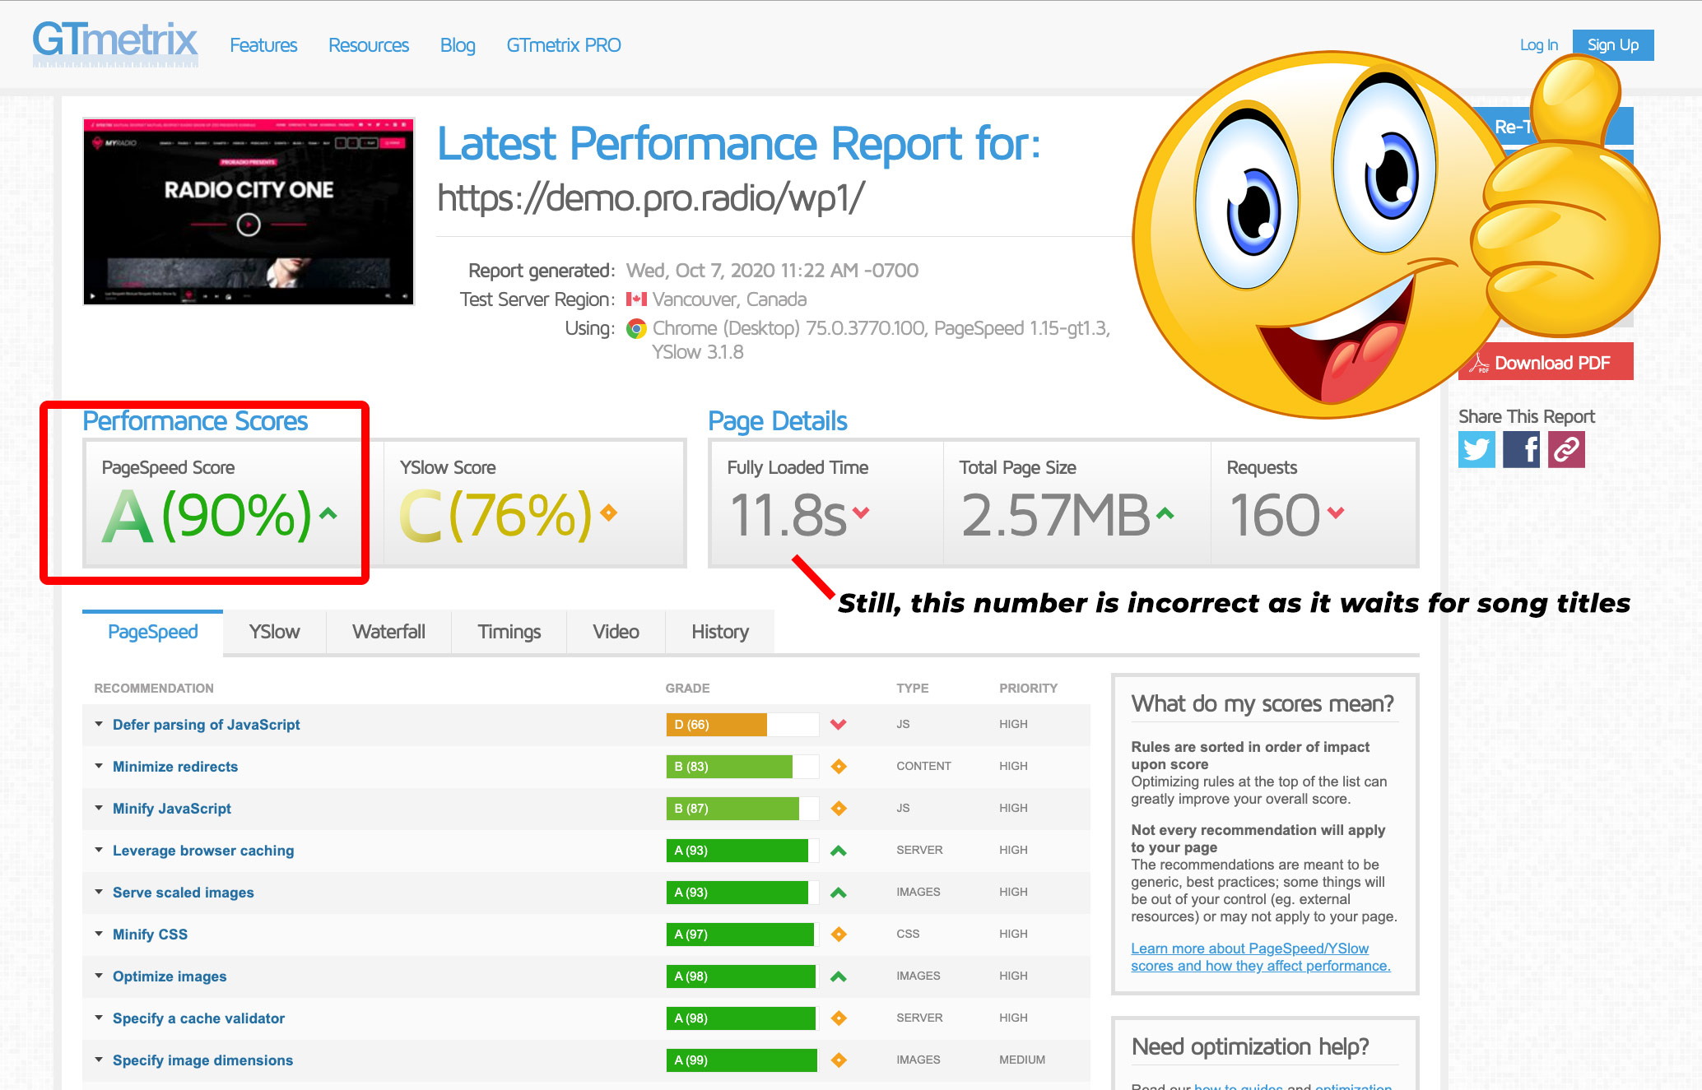Click green up arrow beside Leverage browser caching
The height and width of the screenshot is (1090, 1702).
coord(838,851)
